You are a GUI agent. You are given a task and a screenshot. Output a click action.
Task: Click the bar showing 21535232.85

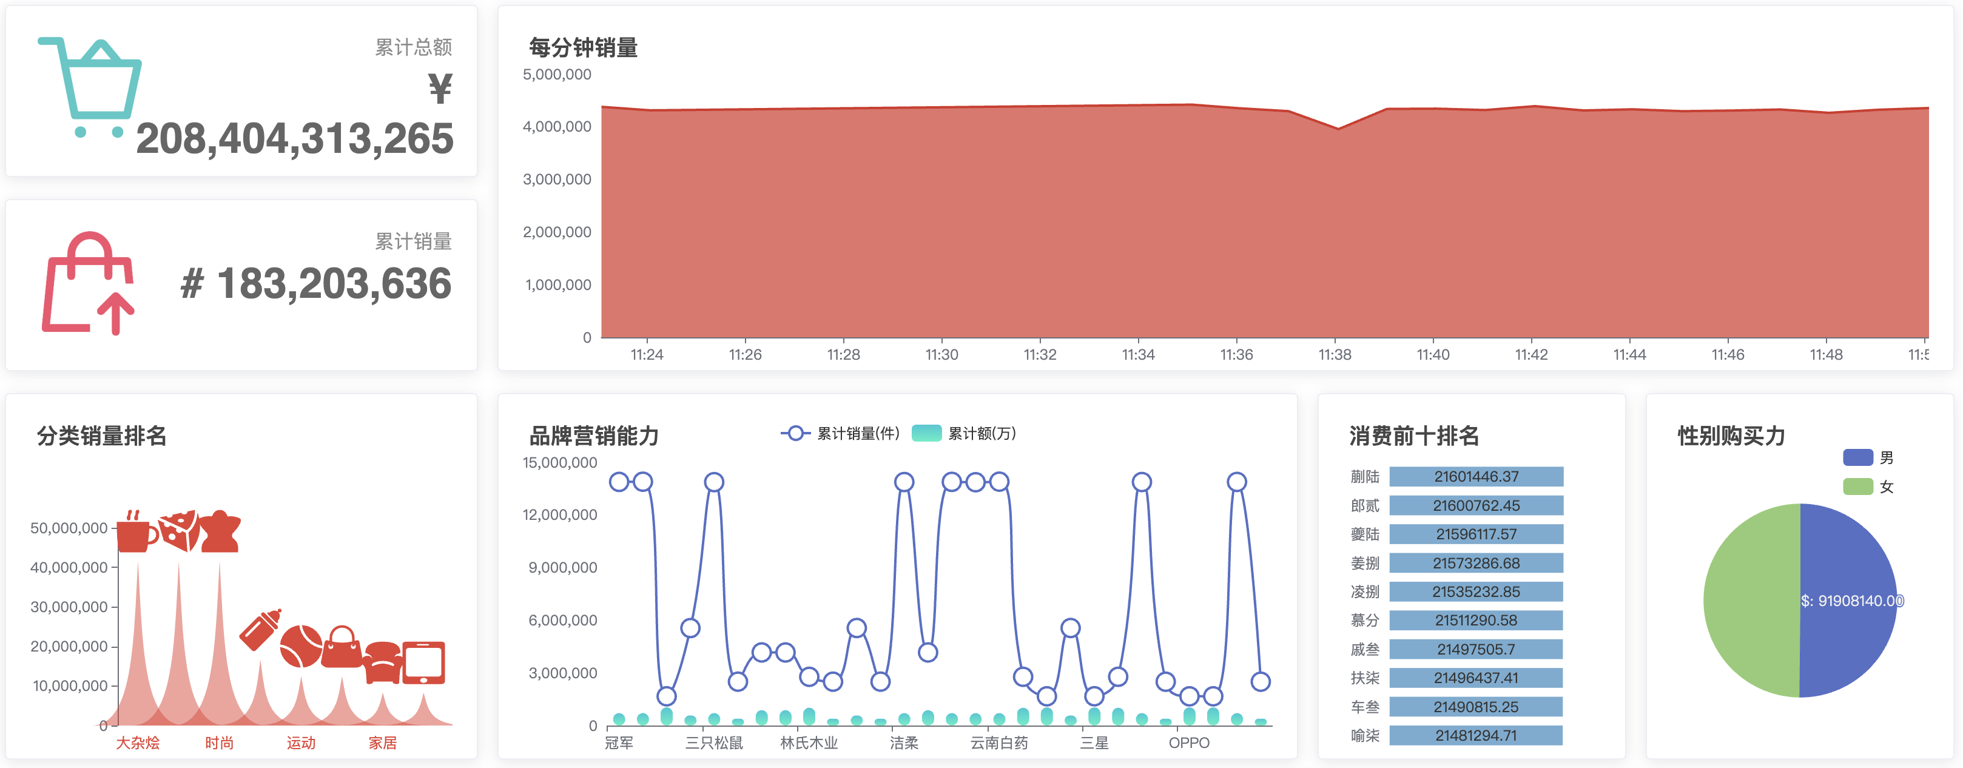1476,592
